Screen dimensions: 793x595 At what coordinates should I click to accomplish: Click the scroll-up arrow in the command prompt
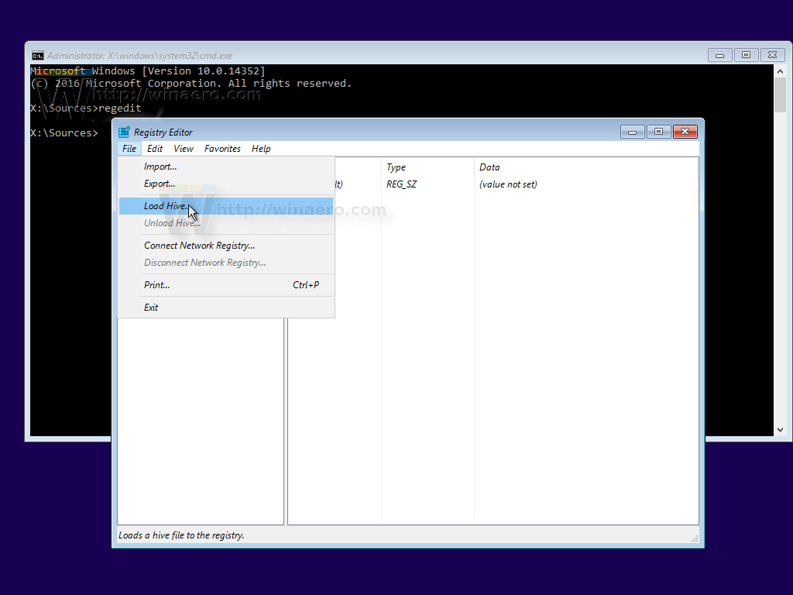pyautogui.click(x=780, y=70)
